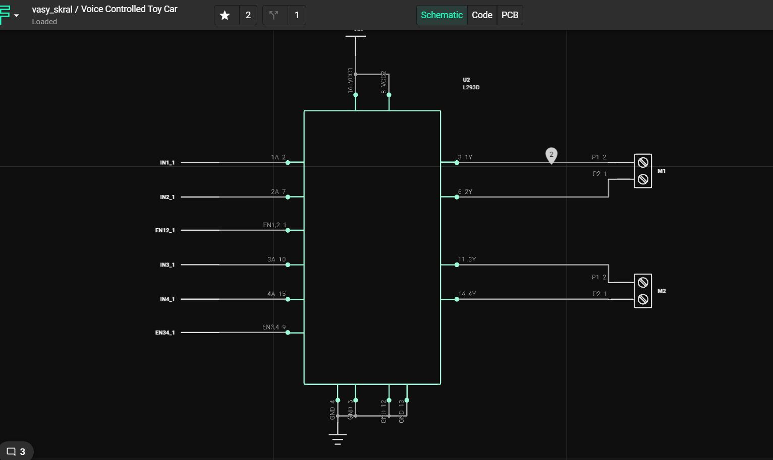This screenshot has height=460, width=773.
Task: Click the EN34_1 net label
Action: (x=165, y=333)
